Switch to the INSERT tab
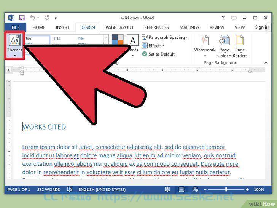This screenshot has height=208, width=277. tap(62, 27)
